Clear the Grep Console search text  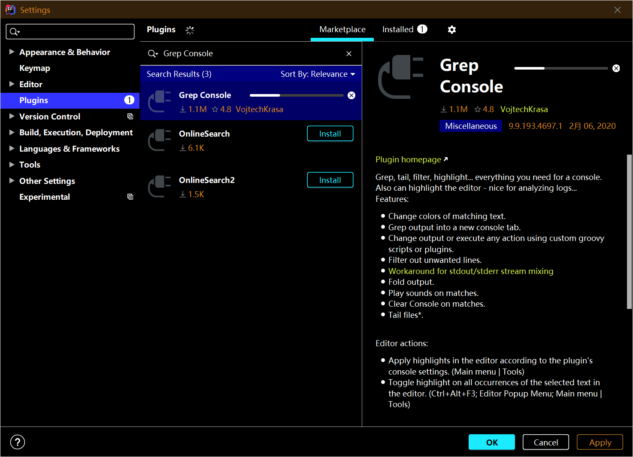pyautogui.click(x=349, y=54)
